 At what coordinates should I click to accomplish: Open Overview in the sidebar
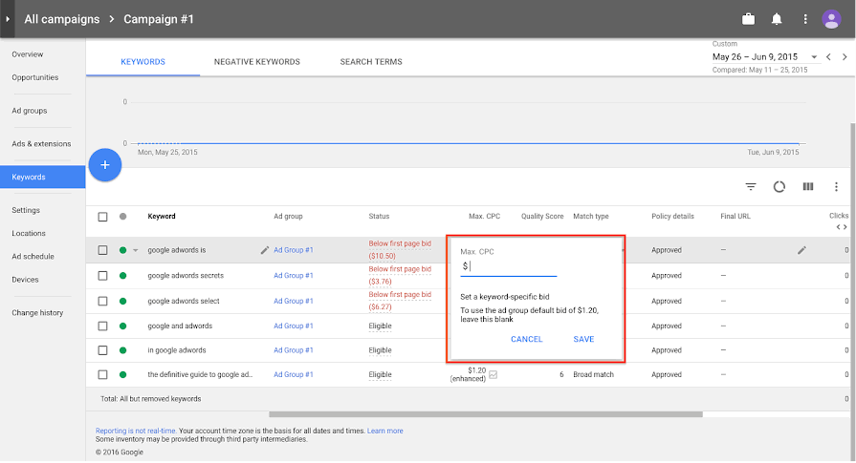[x=28, y=54]
